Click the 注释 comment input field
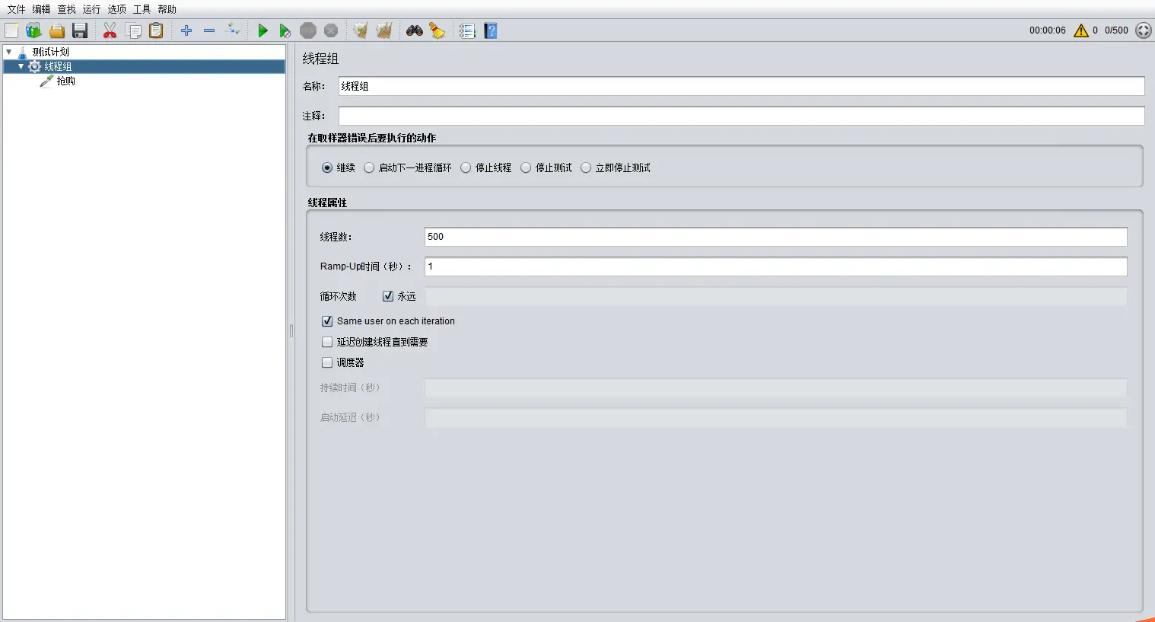 741,116
